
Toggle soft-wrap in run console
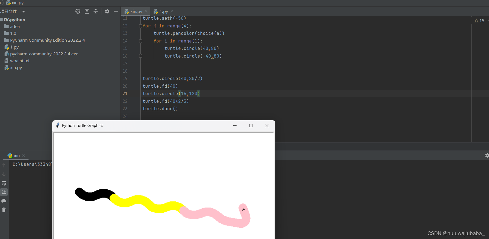[4, 183]
